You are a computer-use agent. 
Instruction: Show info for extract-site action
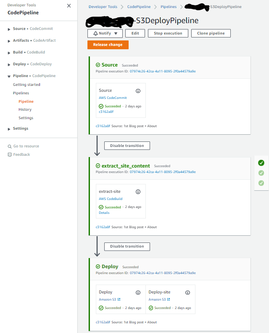click(138, 192)
